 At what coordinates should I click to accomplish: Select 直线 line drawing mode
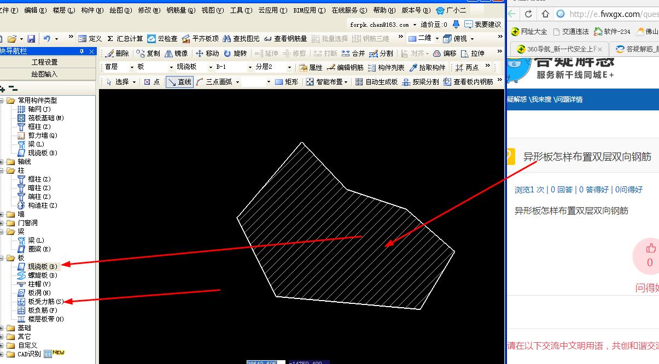pos(179,82)
